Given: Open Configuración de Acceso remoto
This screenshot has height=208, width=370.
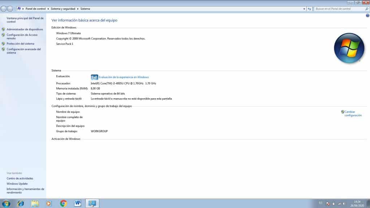Looking at the screenshot, I should 22,36.
